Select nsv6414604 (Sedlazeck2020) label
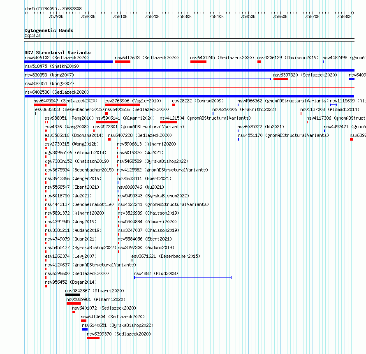366x354 pixels. pos(113,317)
